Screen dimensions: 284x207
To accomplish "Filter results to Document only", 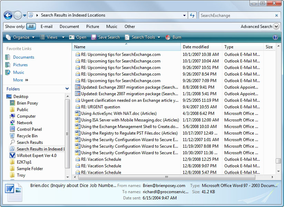I will coord(69,27).
